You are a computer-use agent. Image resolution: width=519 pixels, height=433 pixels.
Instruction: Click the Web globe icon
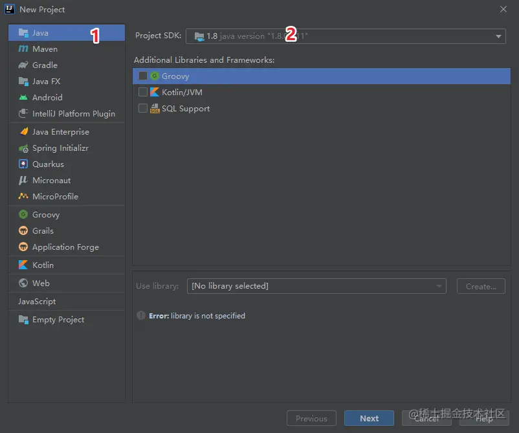(23, 283)
